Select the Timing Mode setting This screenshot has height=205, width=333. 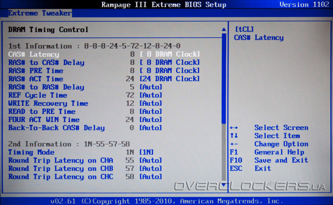[x=32, y=152]
